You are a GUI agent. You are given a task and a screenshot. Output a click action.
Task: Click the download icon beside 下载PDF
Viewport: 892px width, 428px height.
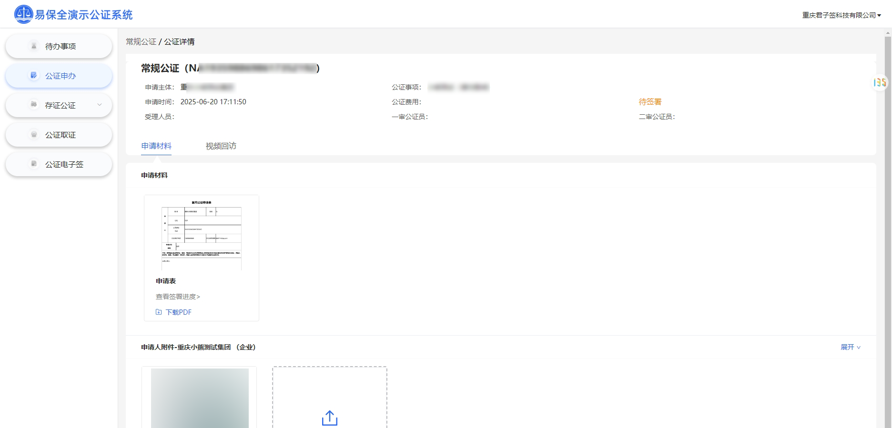(x=159, y=312)
